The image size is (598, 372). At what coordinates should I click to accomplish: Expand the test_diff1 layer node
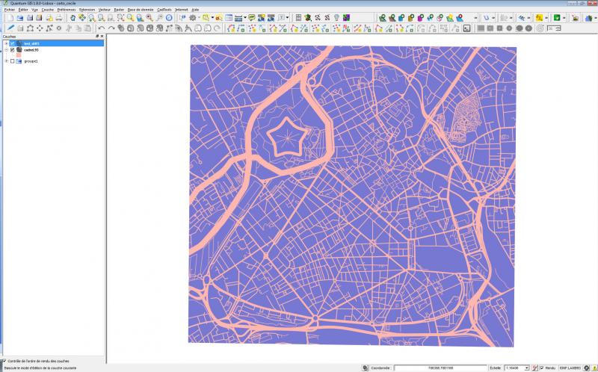coord(6,43)
